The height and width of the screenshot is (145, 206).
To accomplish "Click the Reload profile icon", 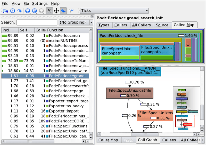I will pyautogui.click(x=12, y=11).
